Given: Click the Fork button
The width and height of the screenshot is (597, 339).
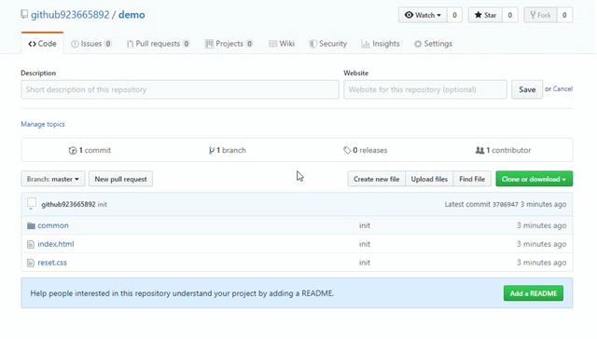Looking at the screenshot, I should pyautogui.click(x=540, y=15).
